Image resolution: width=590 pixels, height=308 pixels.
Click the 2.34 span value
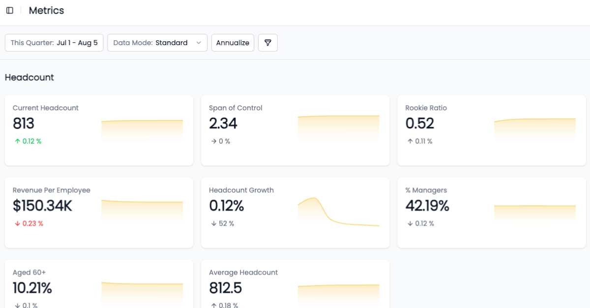click(x=223, y=124)
